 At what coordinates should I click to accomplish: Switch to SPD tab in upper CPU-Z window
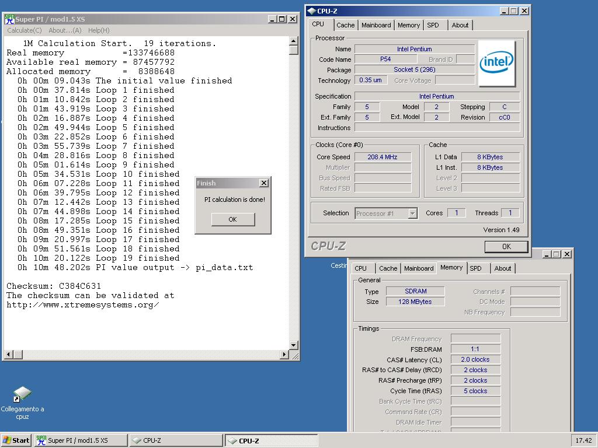(x=433, y=25)
